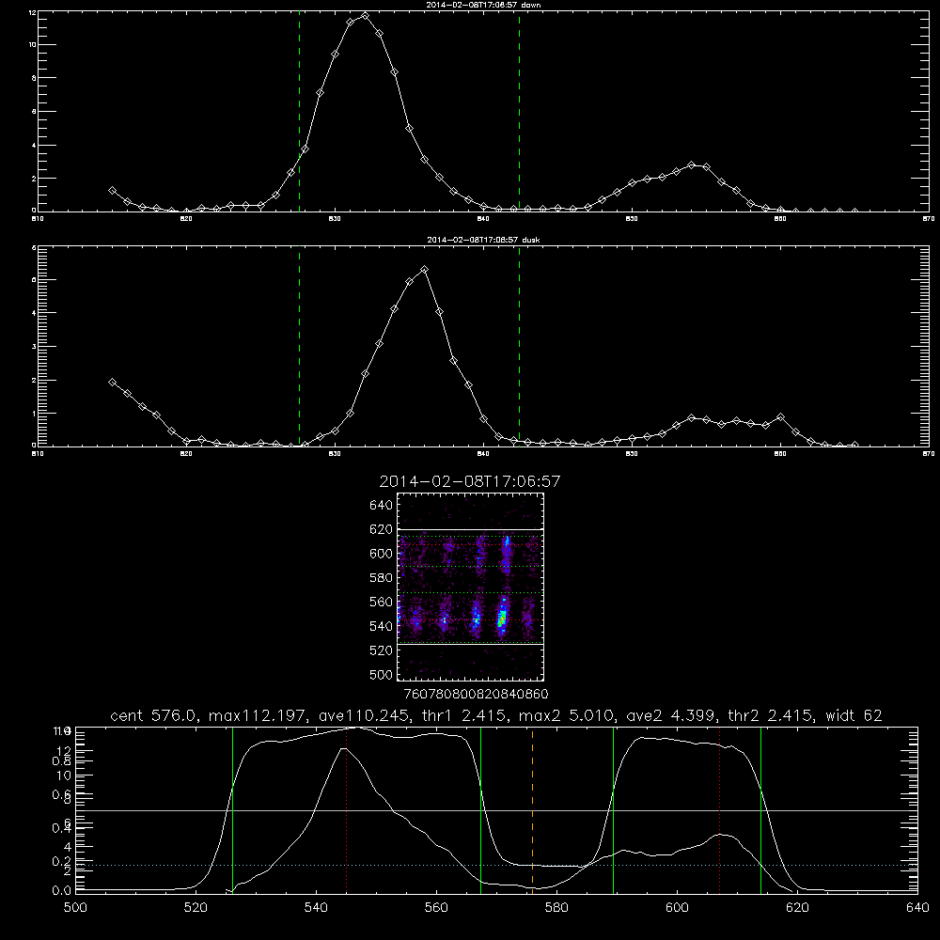Open the spectrogram image thumbnail
The width and height of the screenshot is (940, 940).
[470, 587]
